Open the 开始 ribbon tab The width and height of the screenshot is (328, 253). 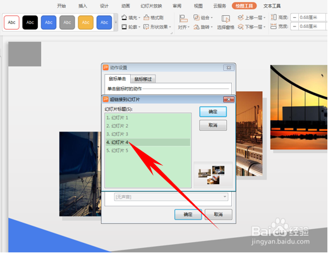pos(61,6)
